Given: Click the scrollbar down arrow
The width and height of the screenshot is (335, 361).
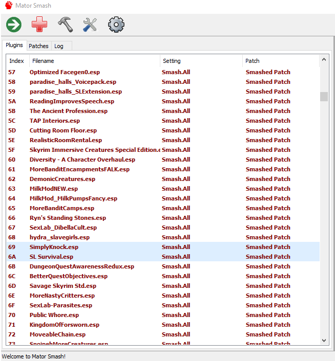Looking at the screenshot, I should click(x=324, y=340).
